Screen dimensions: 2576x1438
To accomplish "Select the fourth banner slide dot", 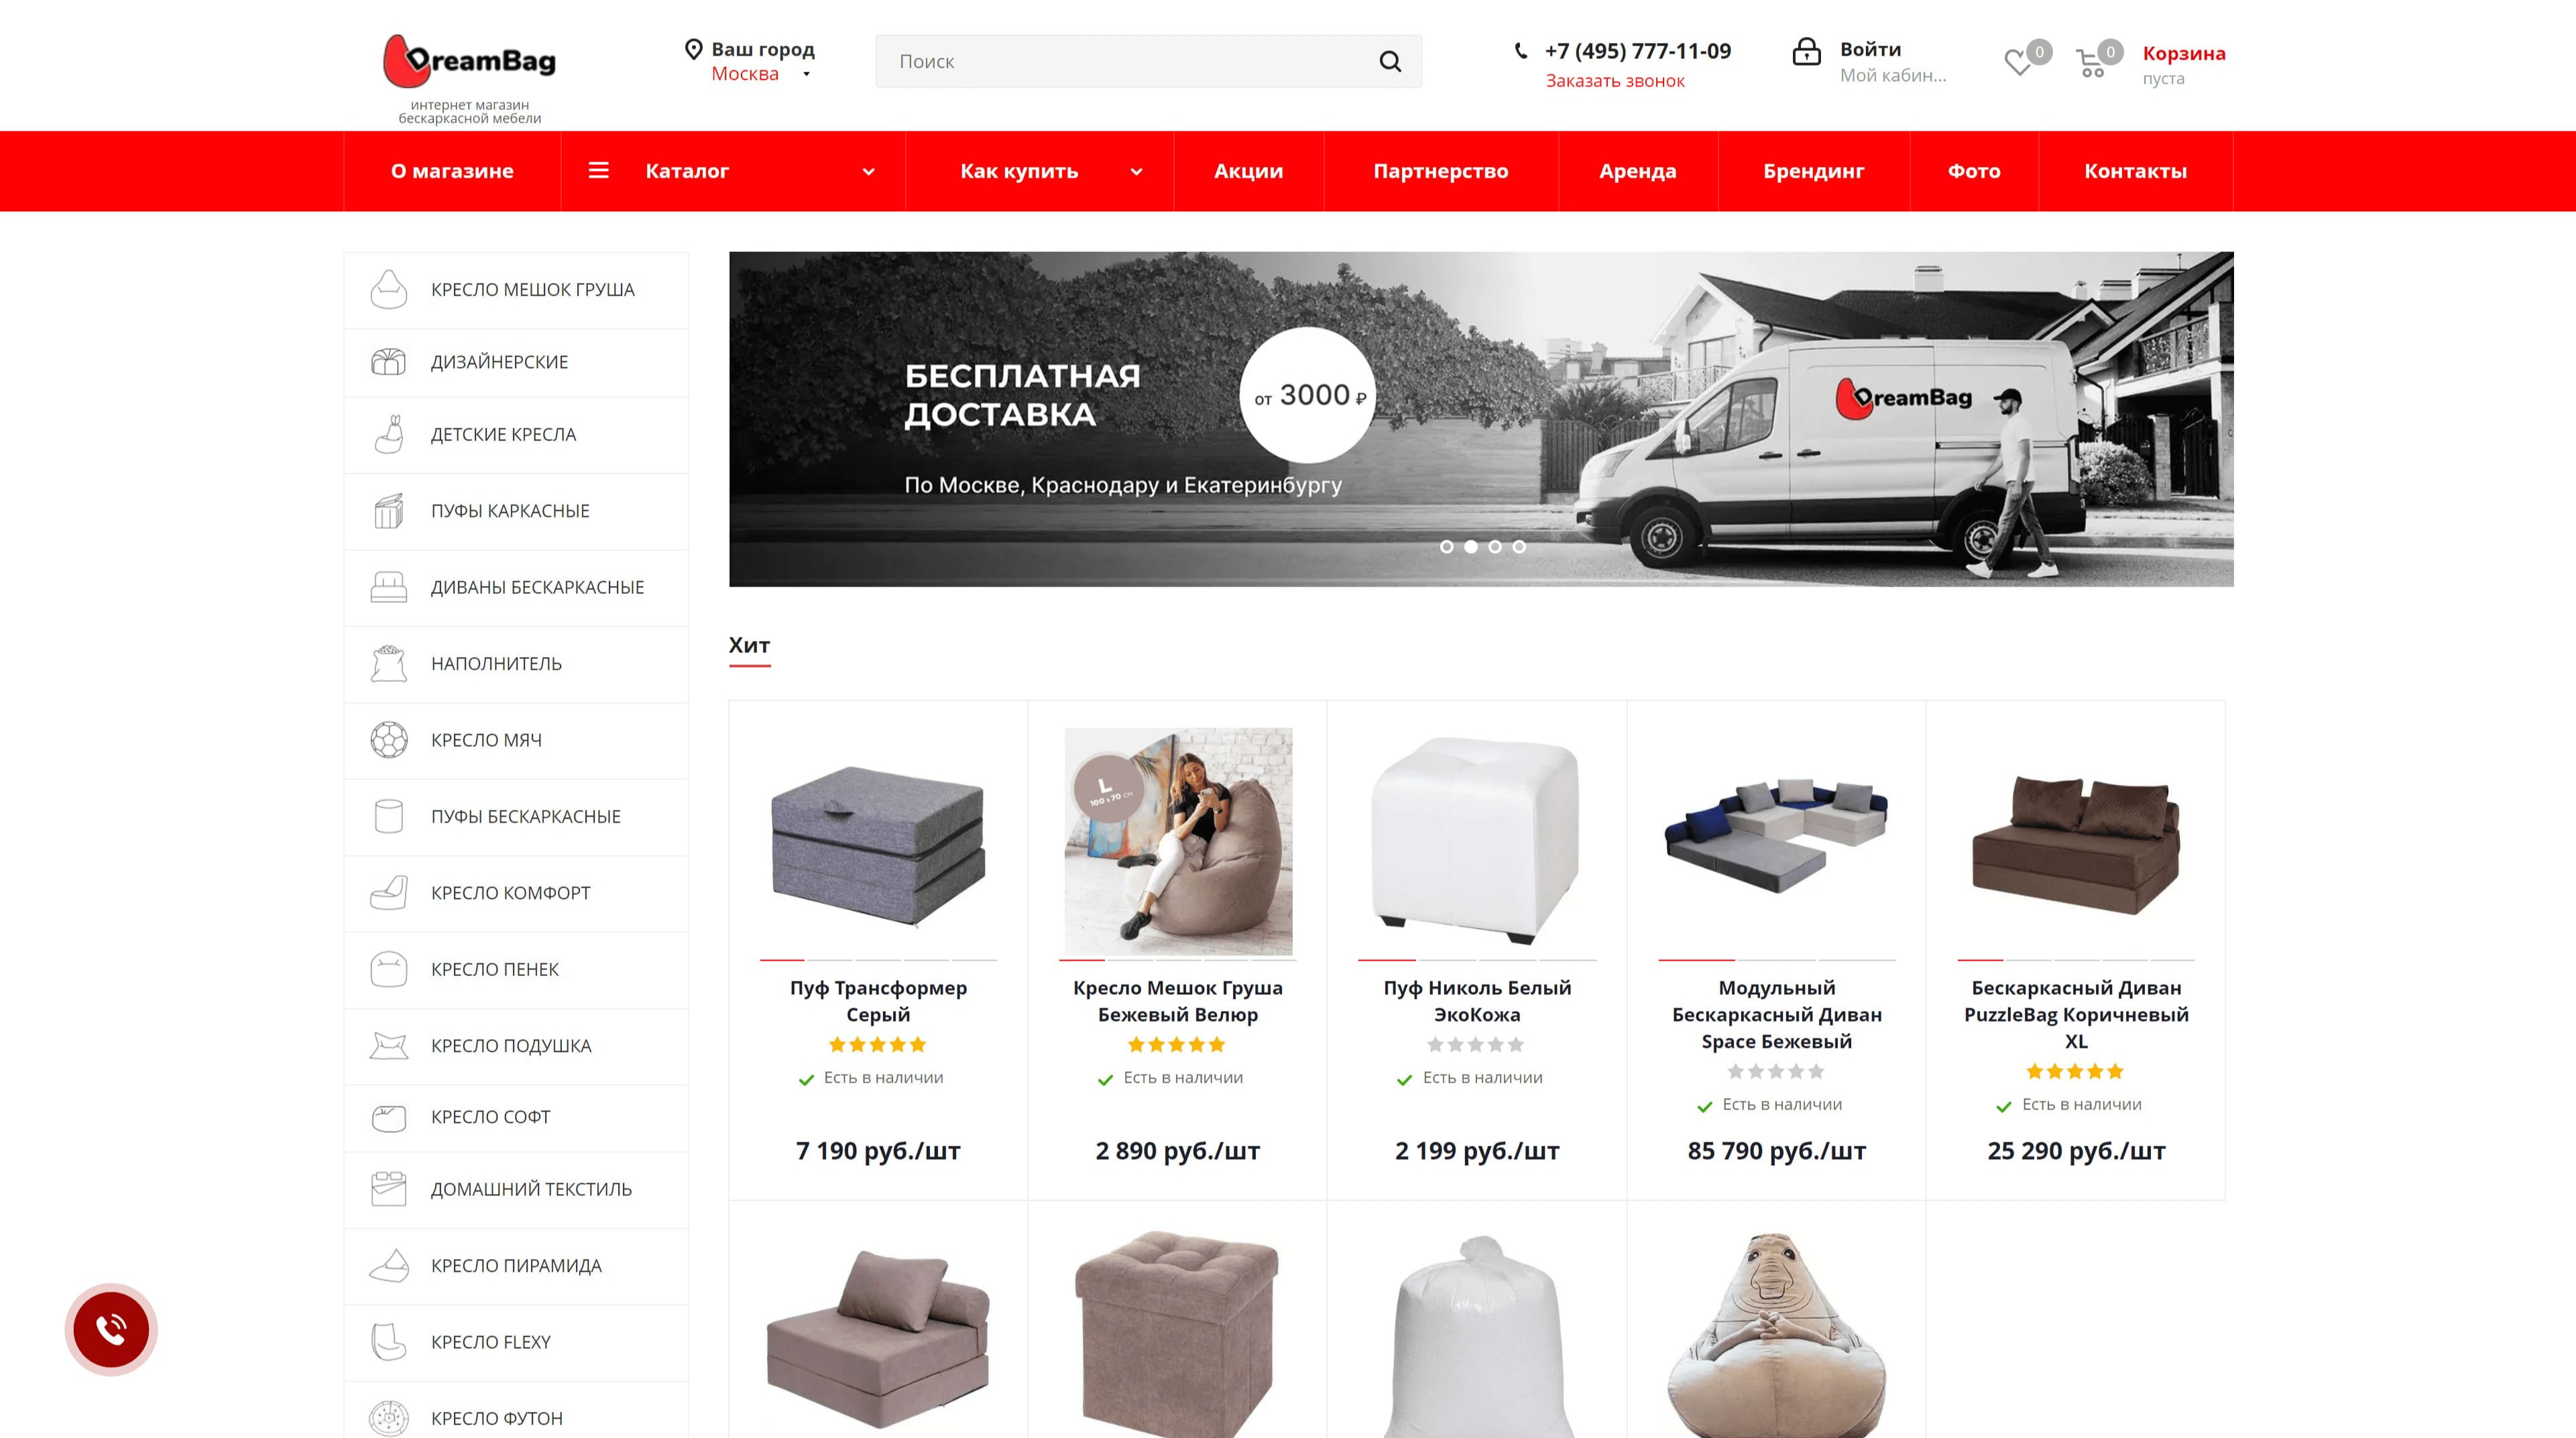I will pyautogui.click(x=1519, y=547).
